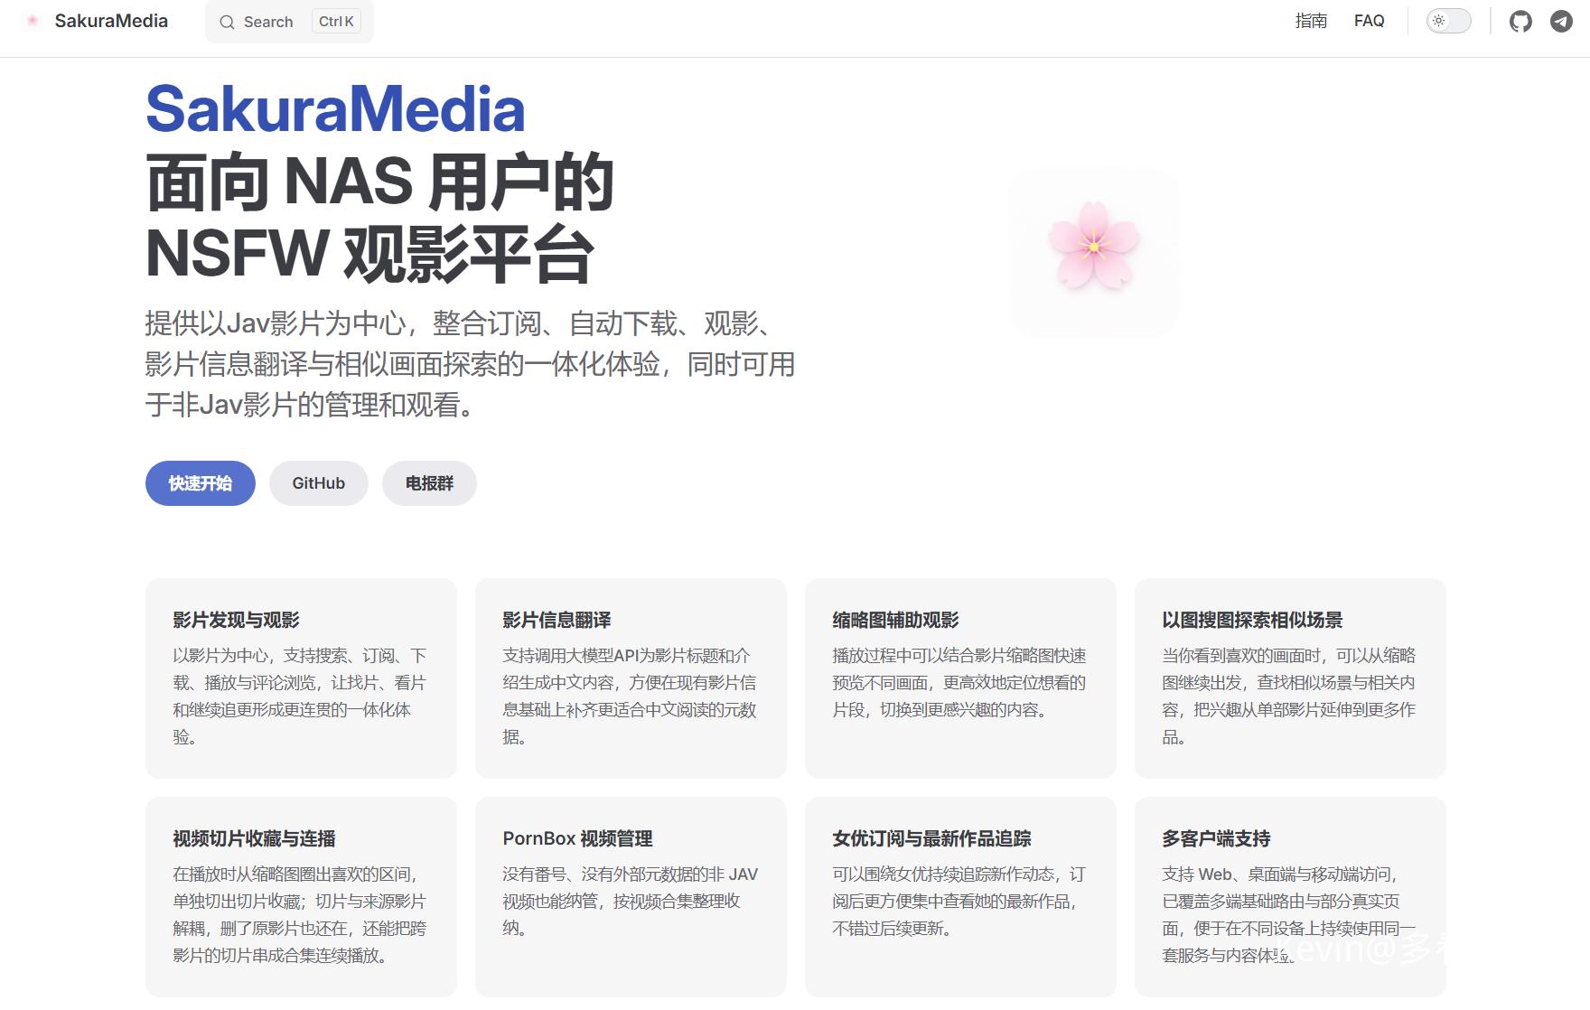Click the tagline starting with 提供以Jav影片为中心
1590x1010 pixels.
[x=470, y=364]
